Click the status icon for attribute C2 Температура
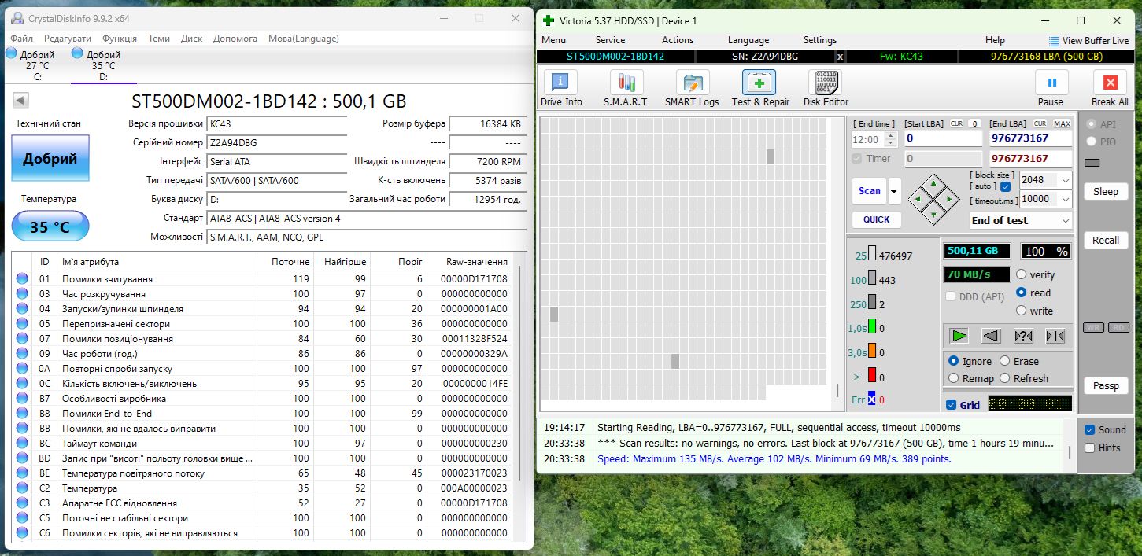Viewport: 1142px width, 556px height. point(22,488)
